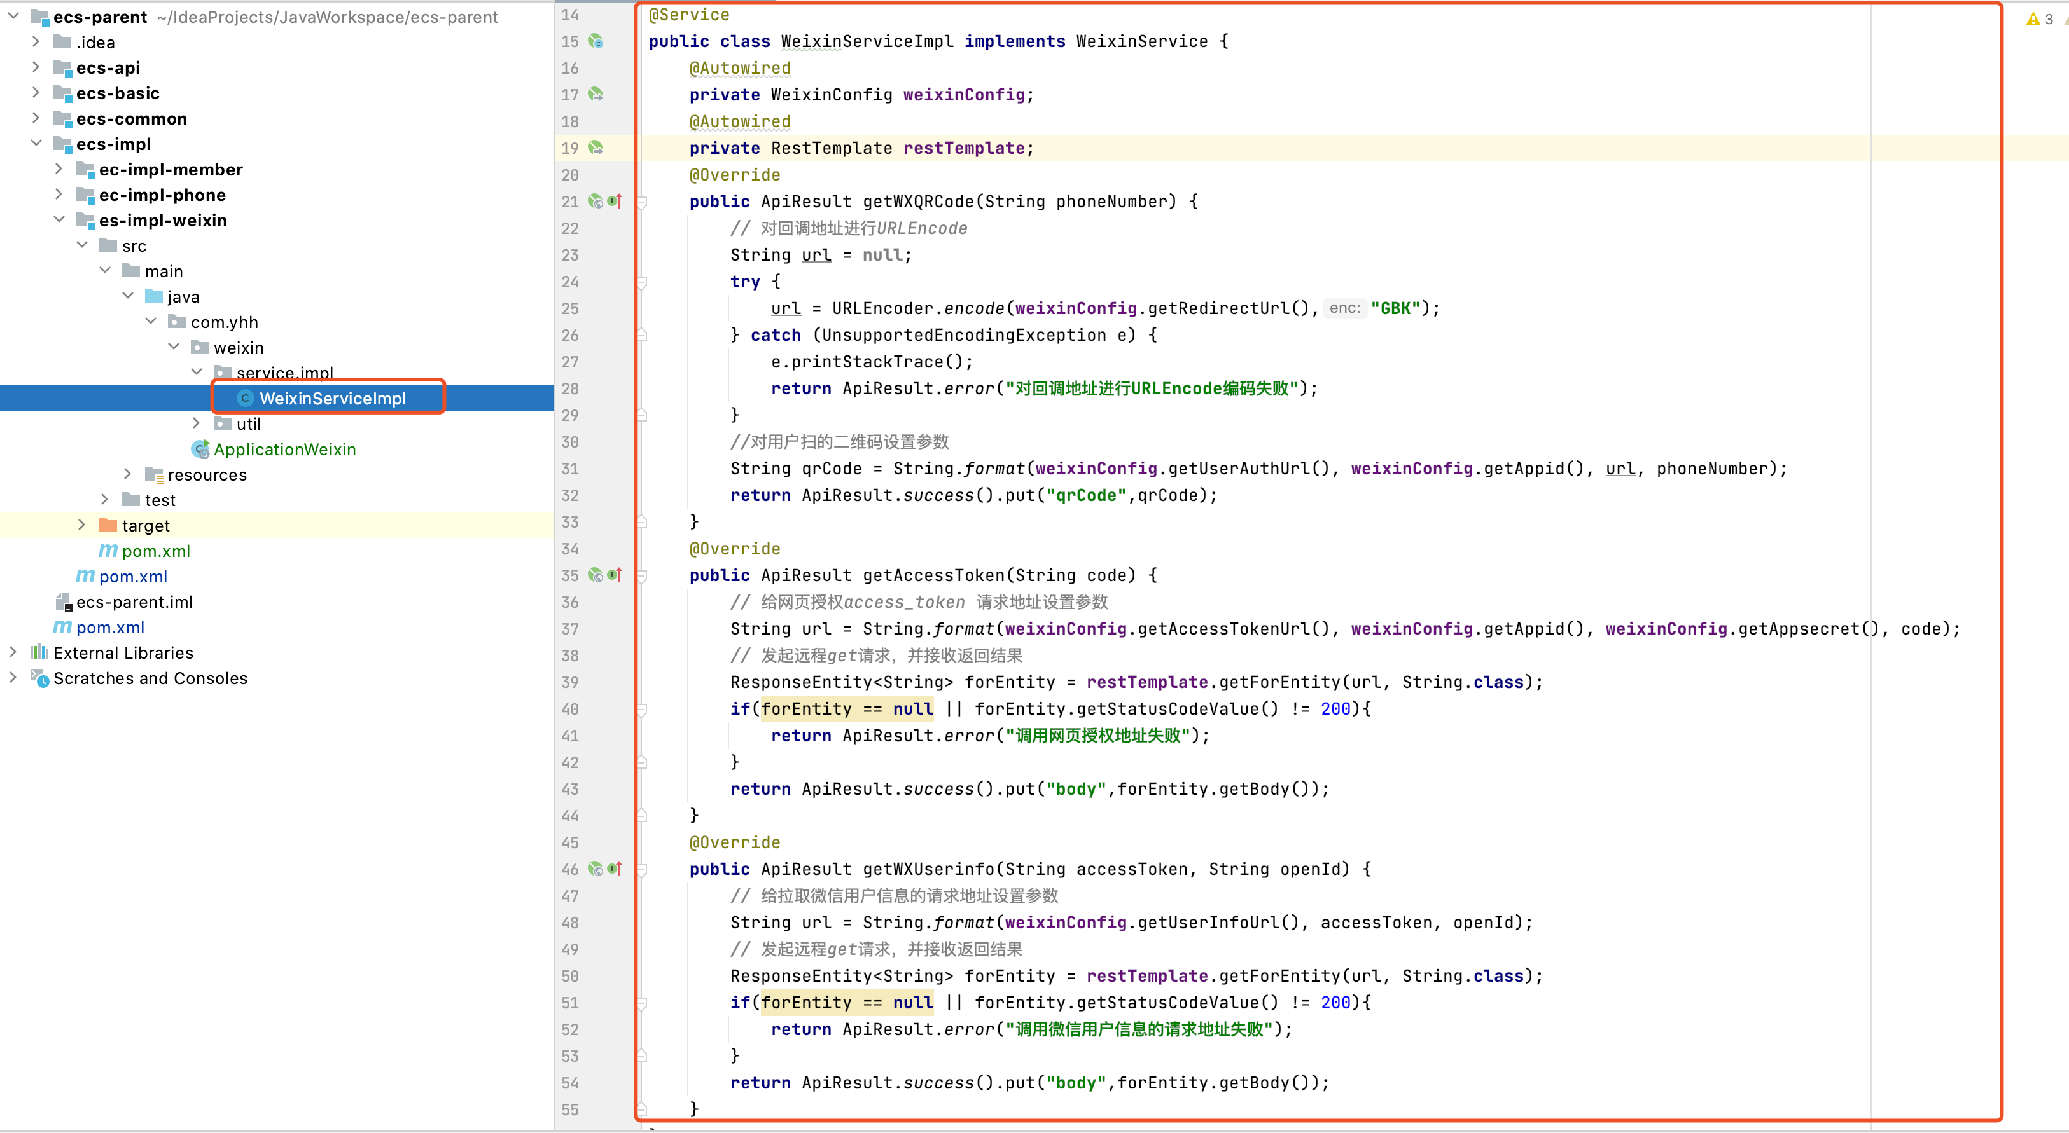Open ecs-parent.iml file
Image resolution: width=2069 pixels, height=1133 pixels.
(134, 602)
